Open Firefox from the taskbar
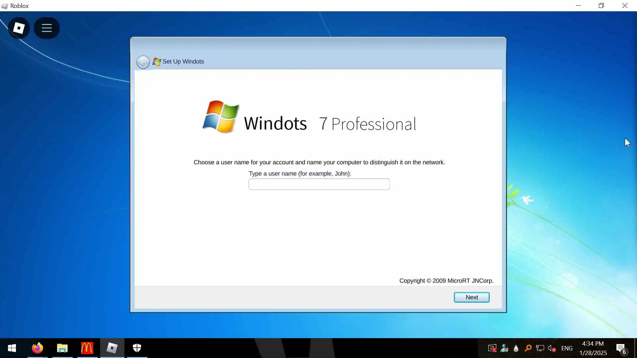 37,348
